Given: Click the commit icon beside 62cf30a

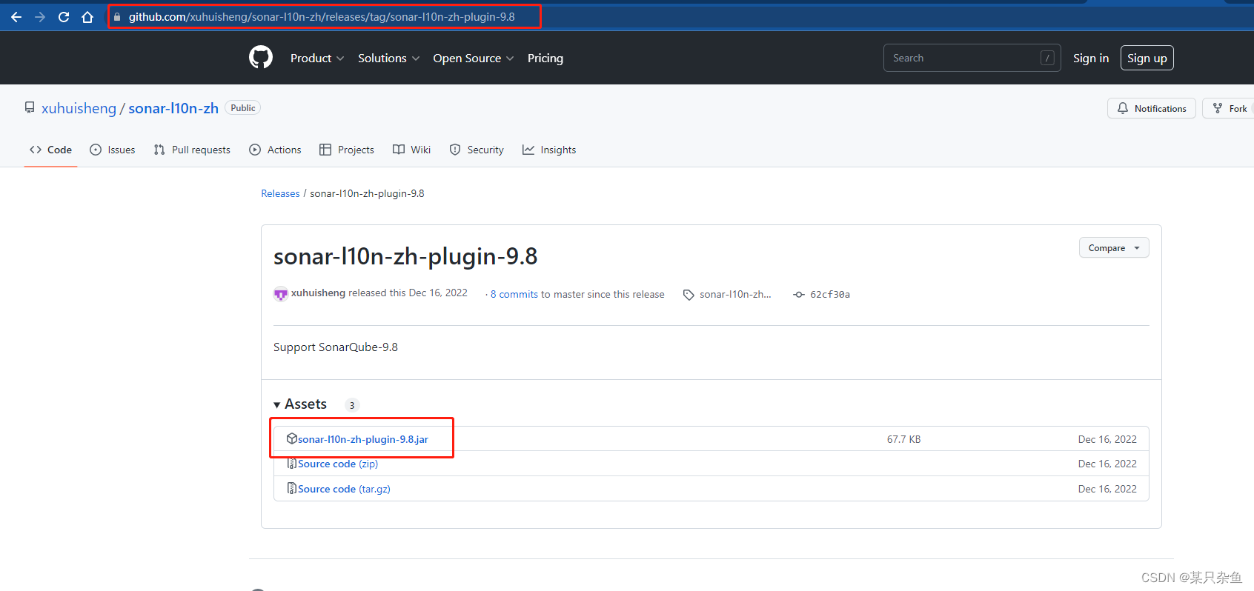Looking at the screenshot, I should [799, 295].
